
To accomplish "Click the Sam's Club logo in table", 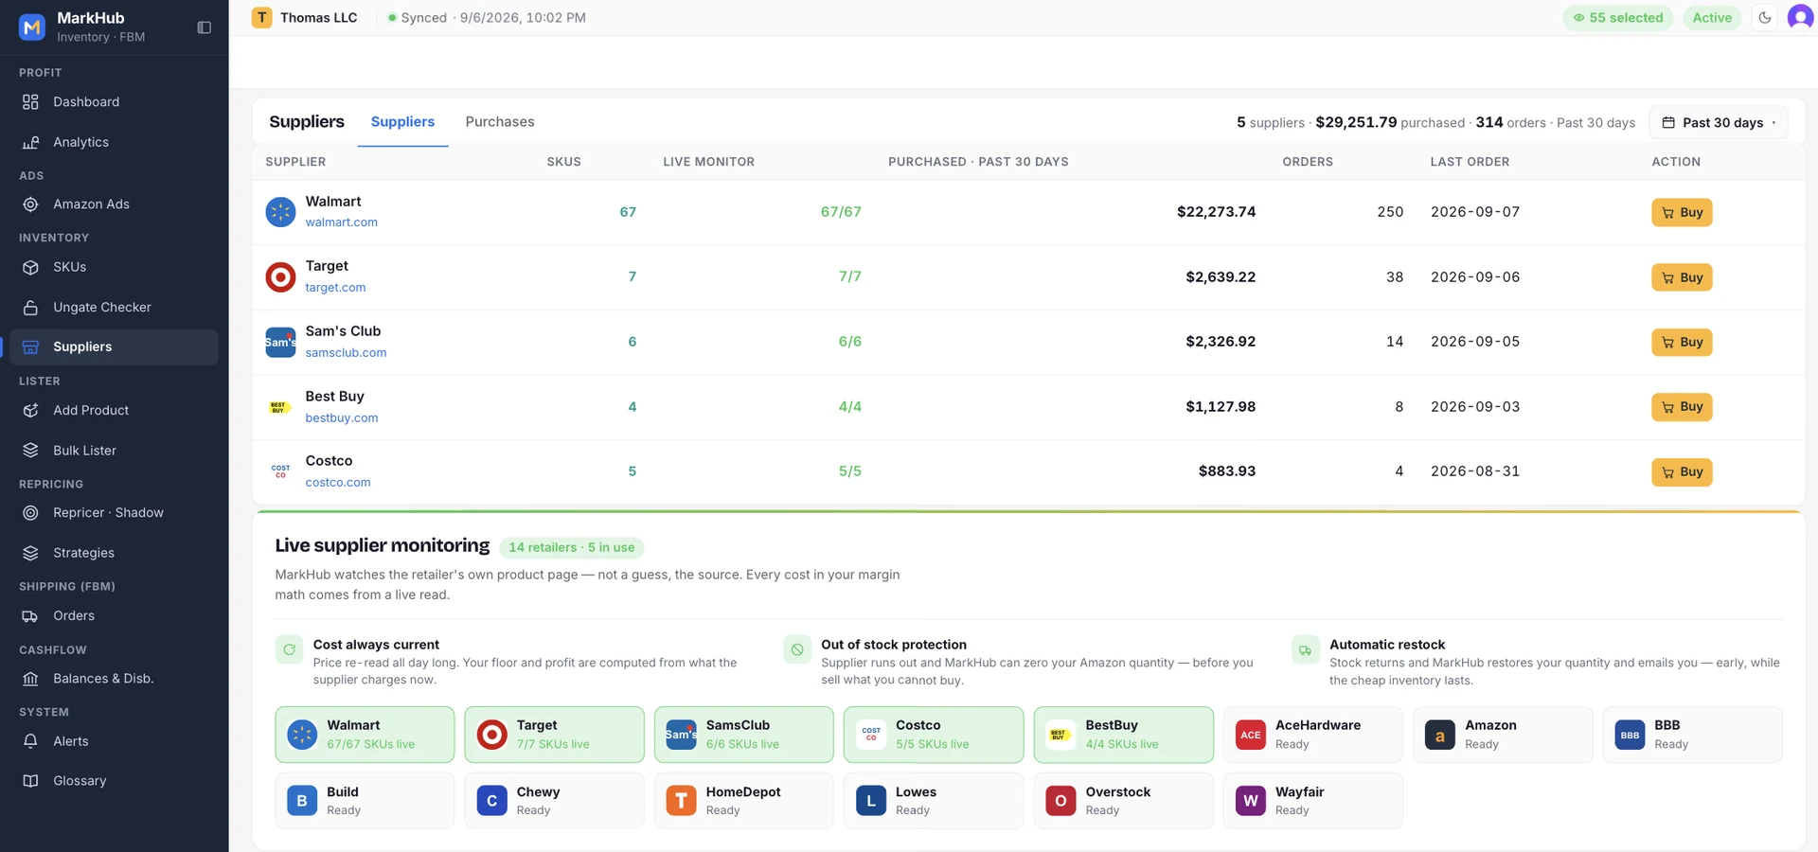I will tap(280, 342).
